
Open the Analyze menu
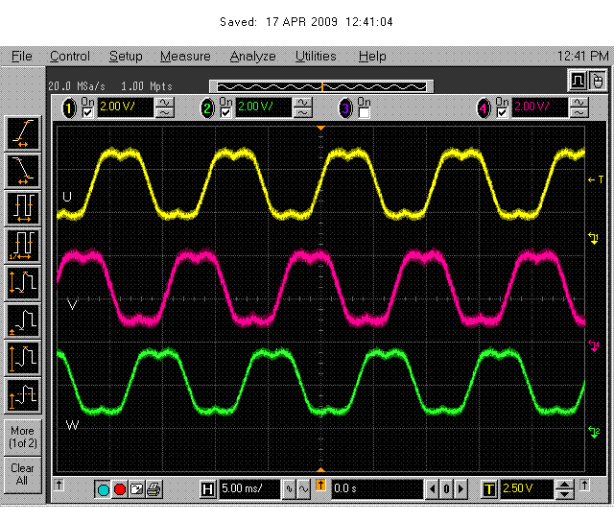point(252,57)
